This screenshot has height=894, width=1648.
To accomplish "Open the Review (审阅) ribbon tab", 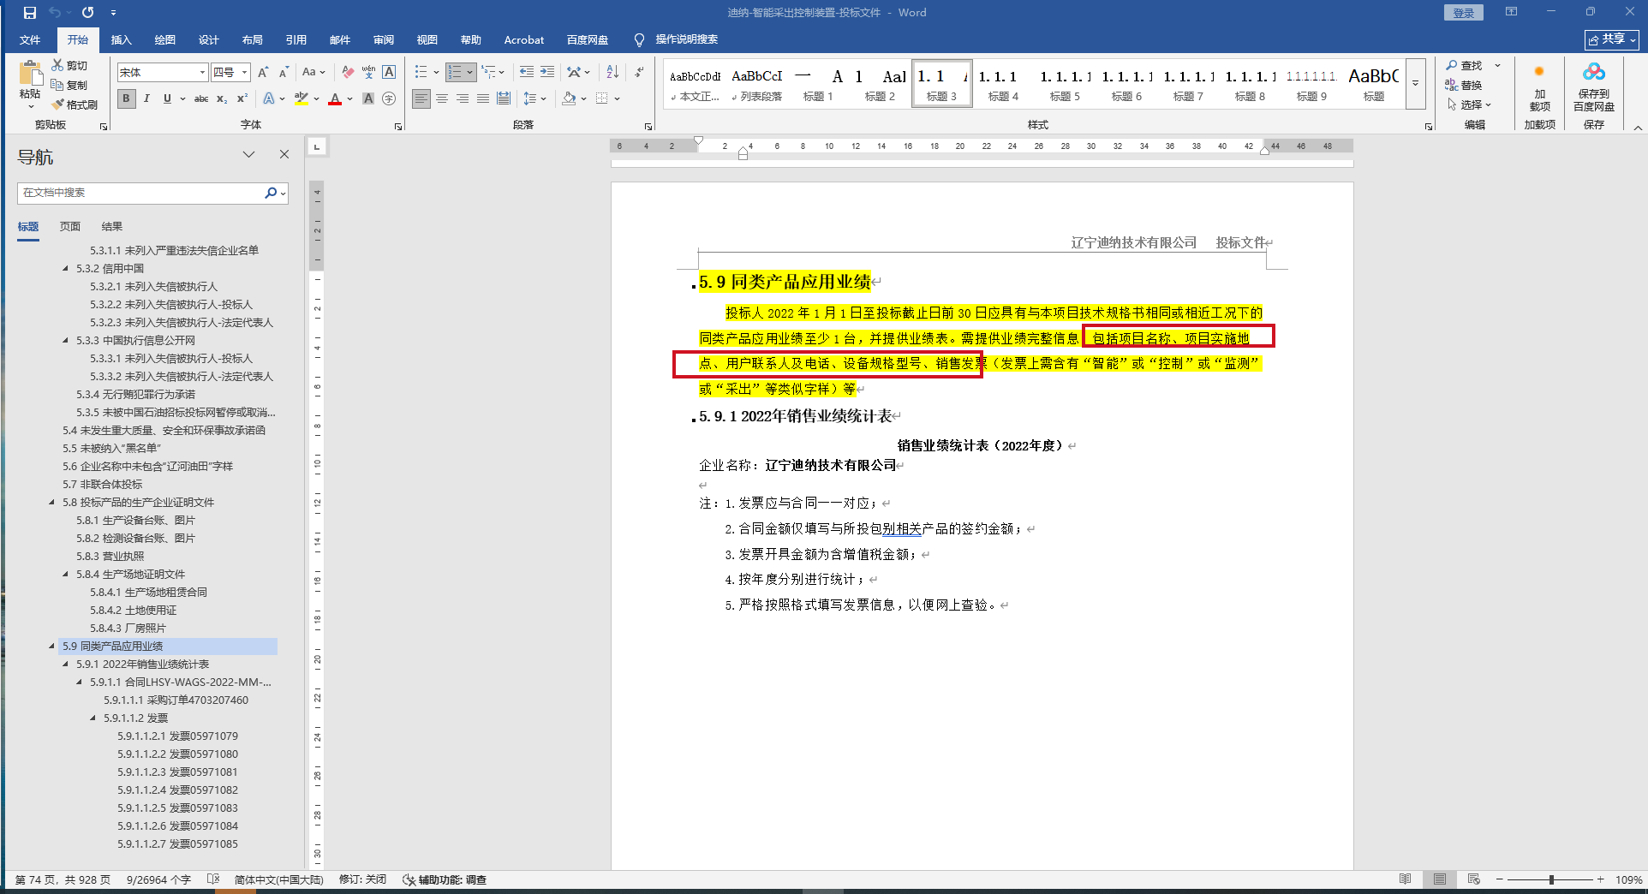I will (384, 39).
